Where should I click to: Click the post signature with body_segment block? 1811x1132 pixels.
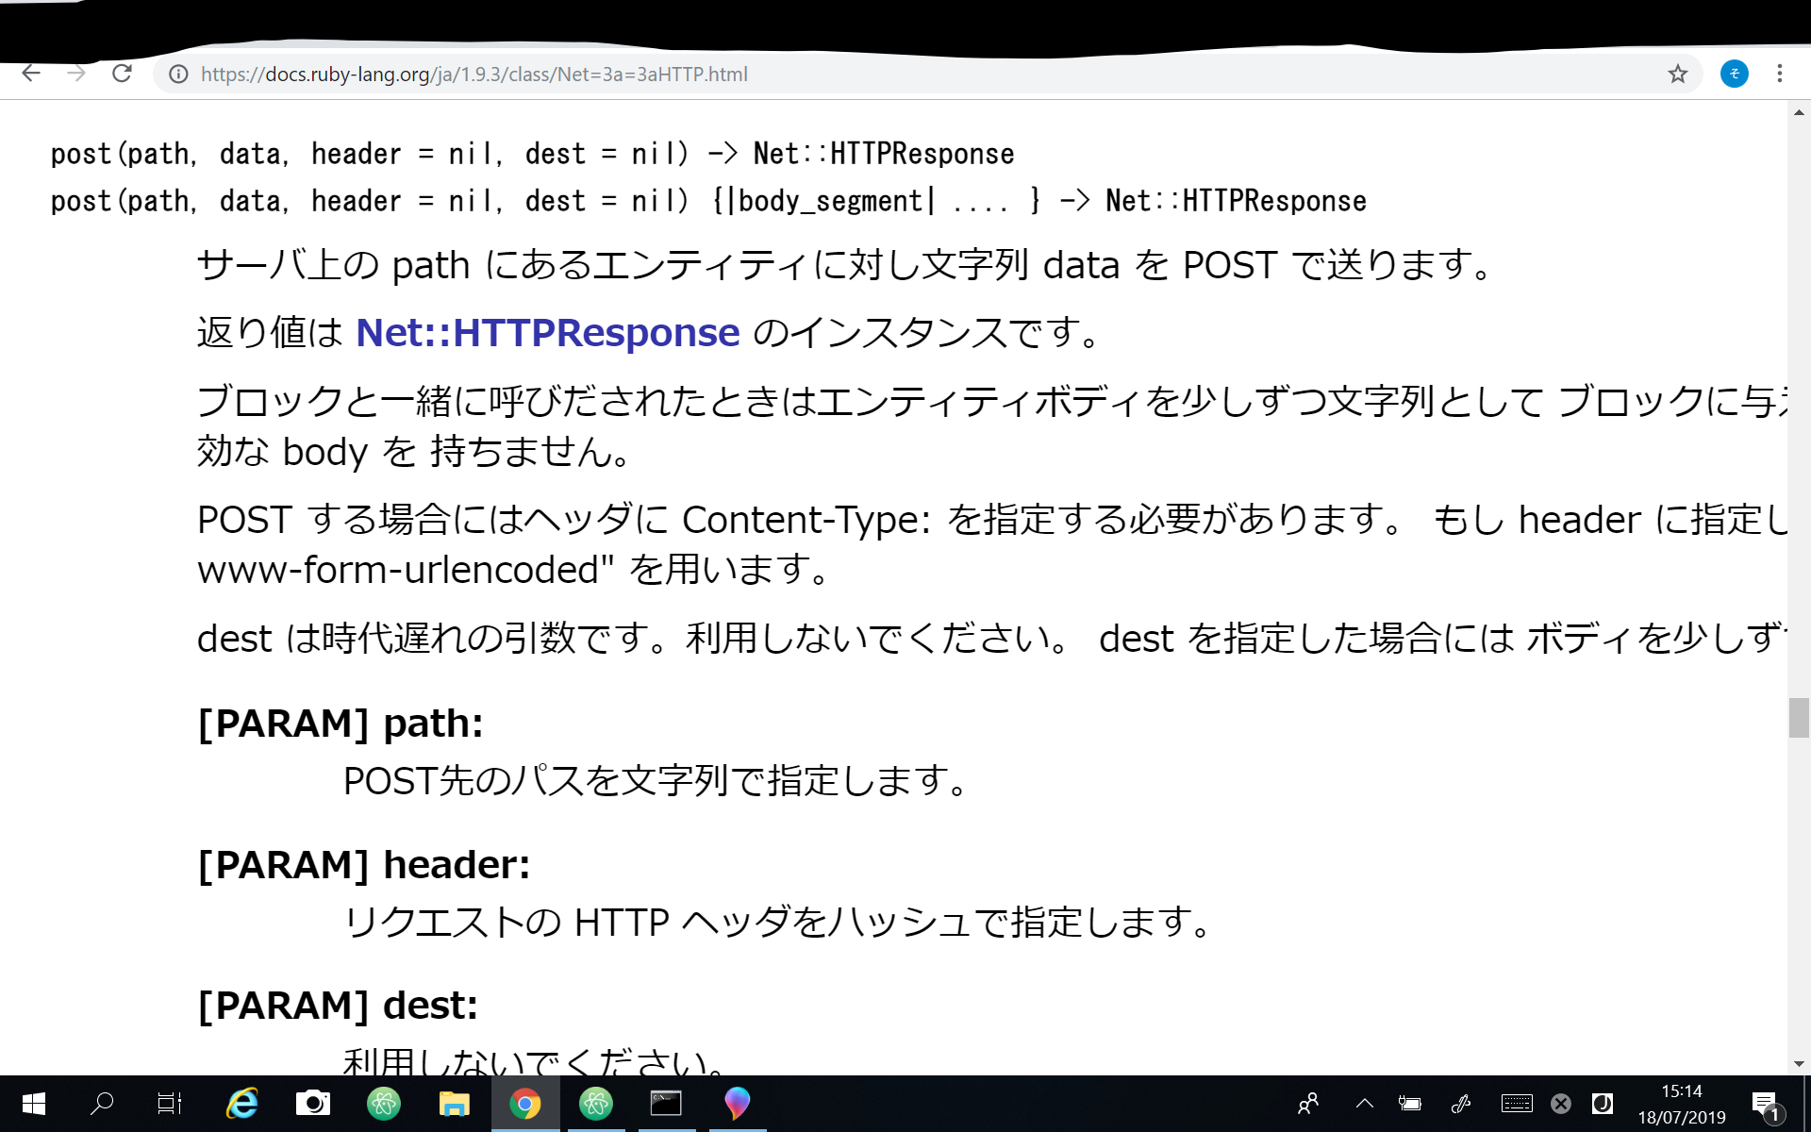pos(708,201)
